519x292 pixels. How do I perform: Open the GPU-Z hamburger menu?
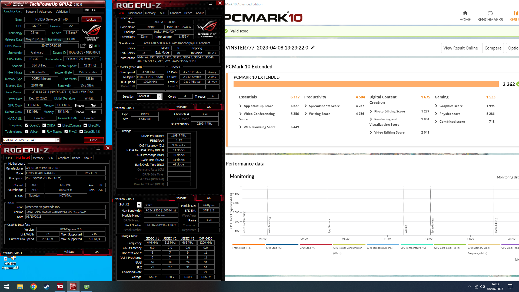[x=101, y=10]
